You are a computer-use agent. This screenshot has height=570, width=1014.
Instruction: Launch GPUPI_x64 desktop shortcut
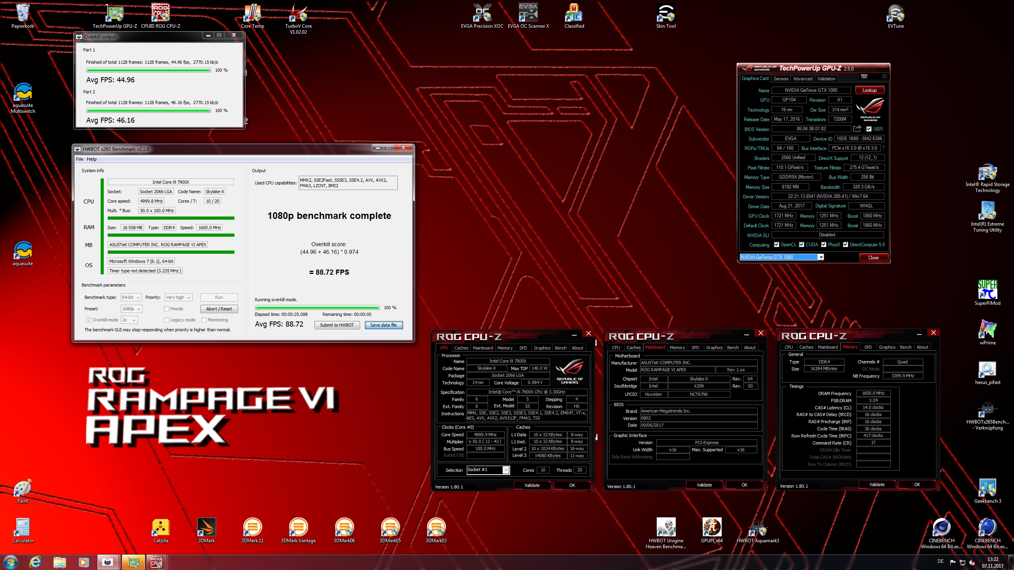tap(712, 530)
